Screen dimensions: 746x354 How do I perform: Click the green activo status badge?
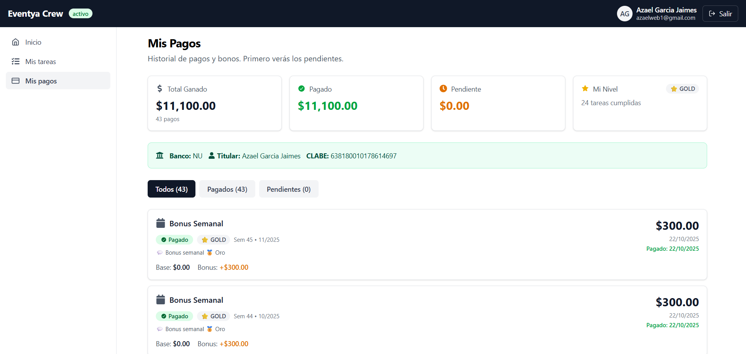pos(80,14)
